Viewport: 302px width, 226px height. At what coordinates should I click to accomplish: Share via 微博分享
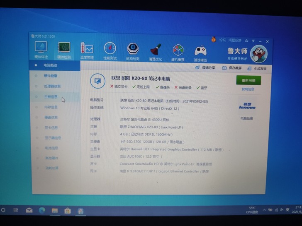tap(205, 67)
